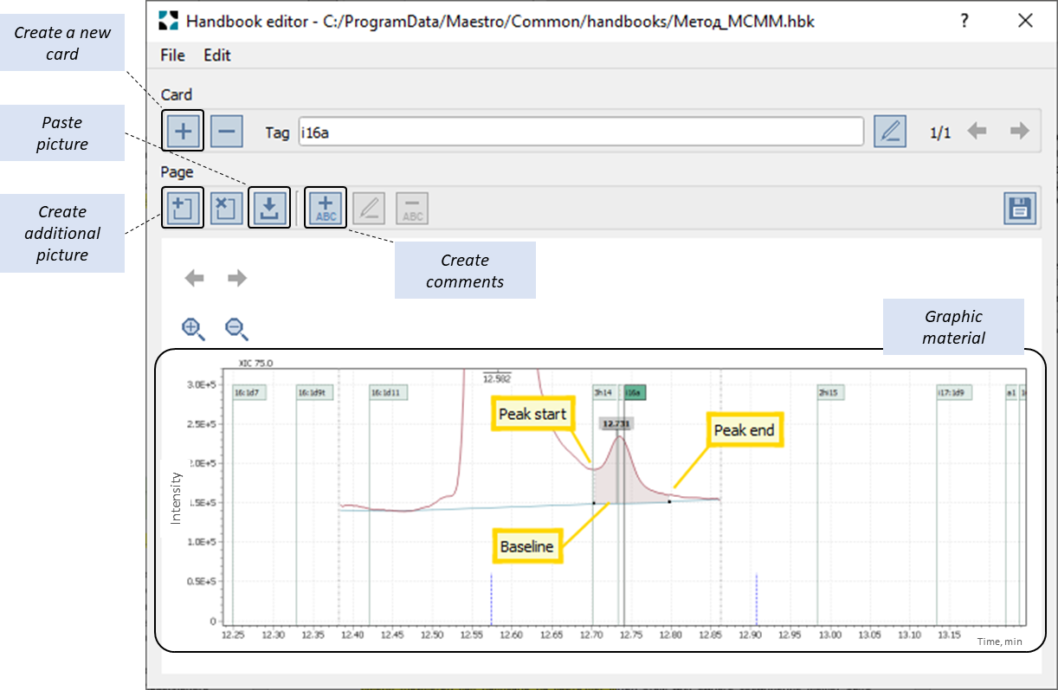Select the Peak start comment box

532,414
